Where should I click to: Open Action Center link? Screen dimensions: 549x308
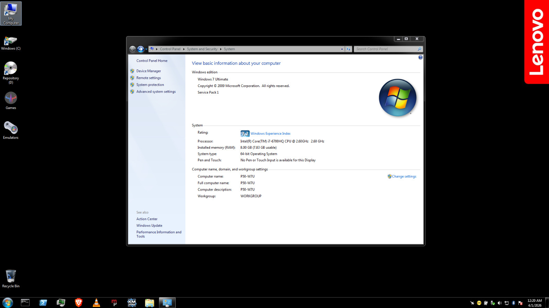(147, 219)
